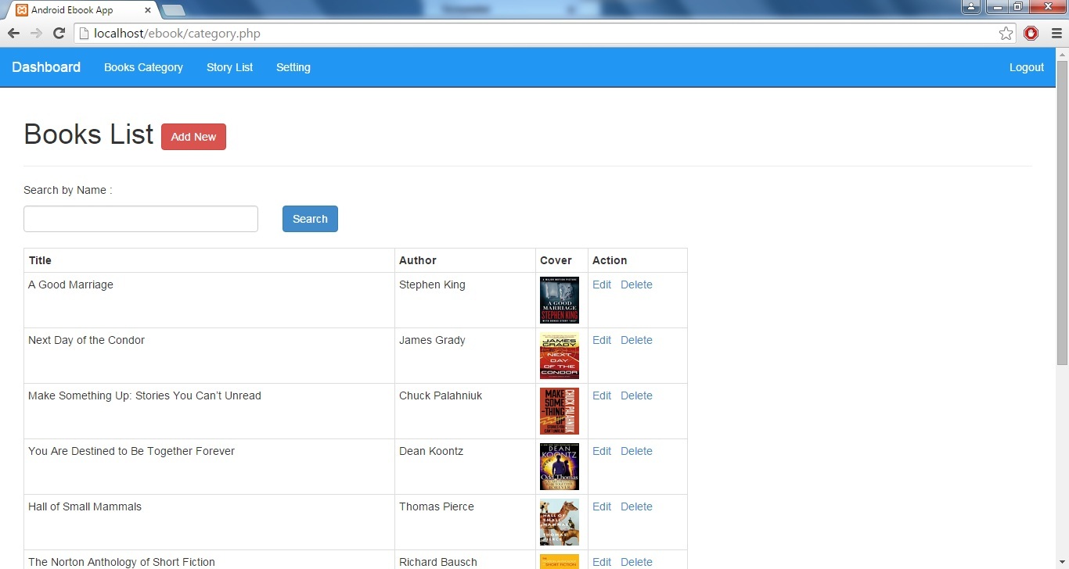Go to the Dashboard home link
The width and height of the screenshot is (1069, 569).
pyautogui.click(x=46, y=67)
